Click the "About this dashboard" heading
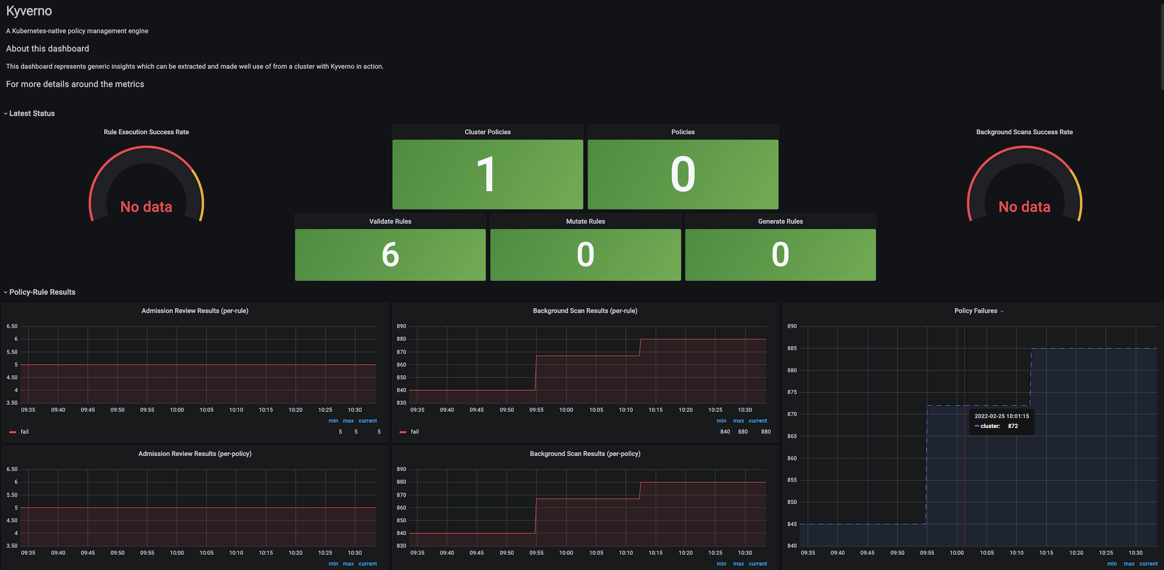The height and width of the screenshot is (570, 1164). (x=48, y=49)
